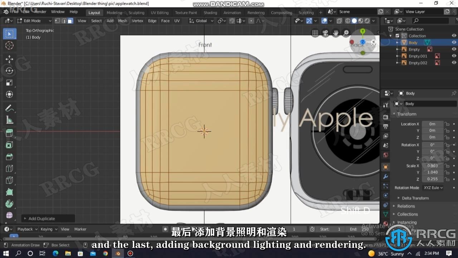Select the Bevel tool
This screenshot has height=258, width=458.
pos(9,157)
